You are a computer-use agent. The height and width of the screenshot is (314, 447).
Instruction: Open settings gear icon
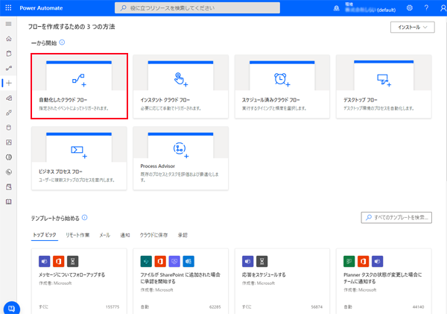(x=409, y=7)
